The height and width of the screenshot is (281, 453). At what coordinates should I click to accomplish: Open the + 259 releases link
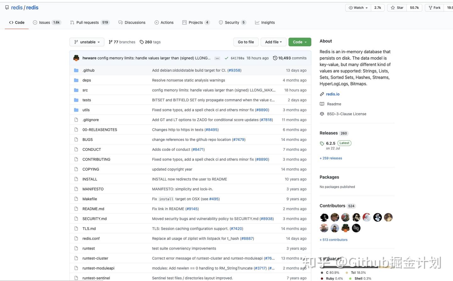point(331,158)
